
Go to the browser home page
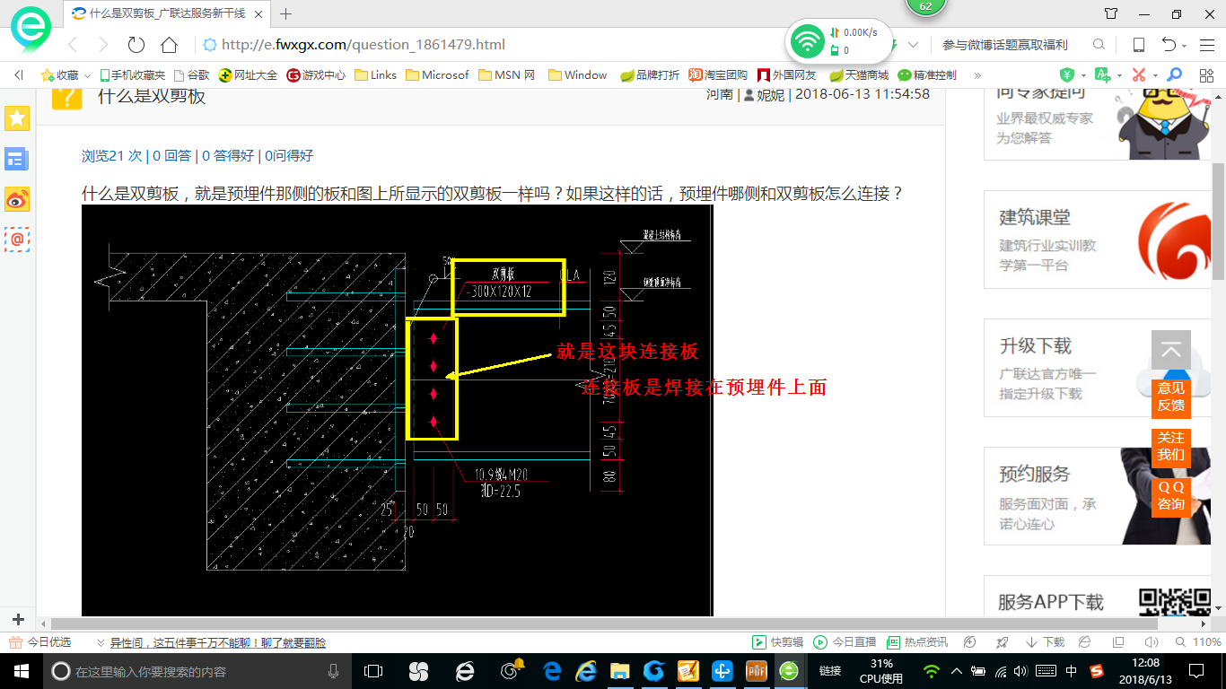[x=169, y=45]
